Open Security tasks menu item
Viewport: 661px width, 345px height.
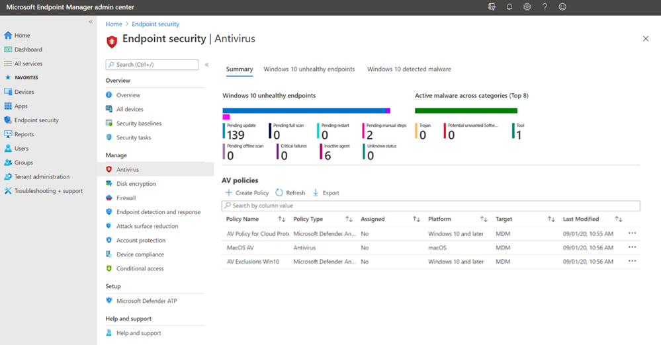click(x=134, y=137)
